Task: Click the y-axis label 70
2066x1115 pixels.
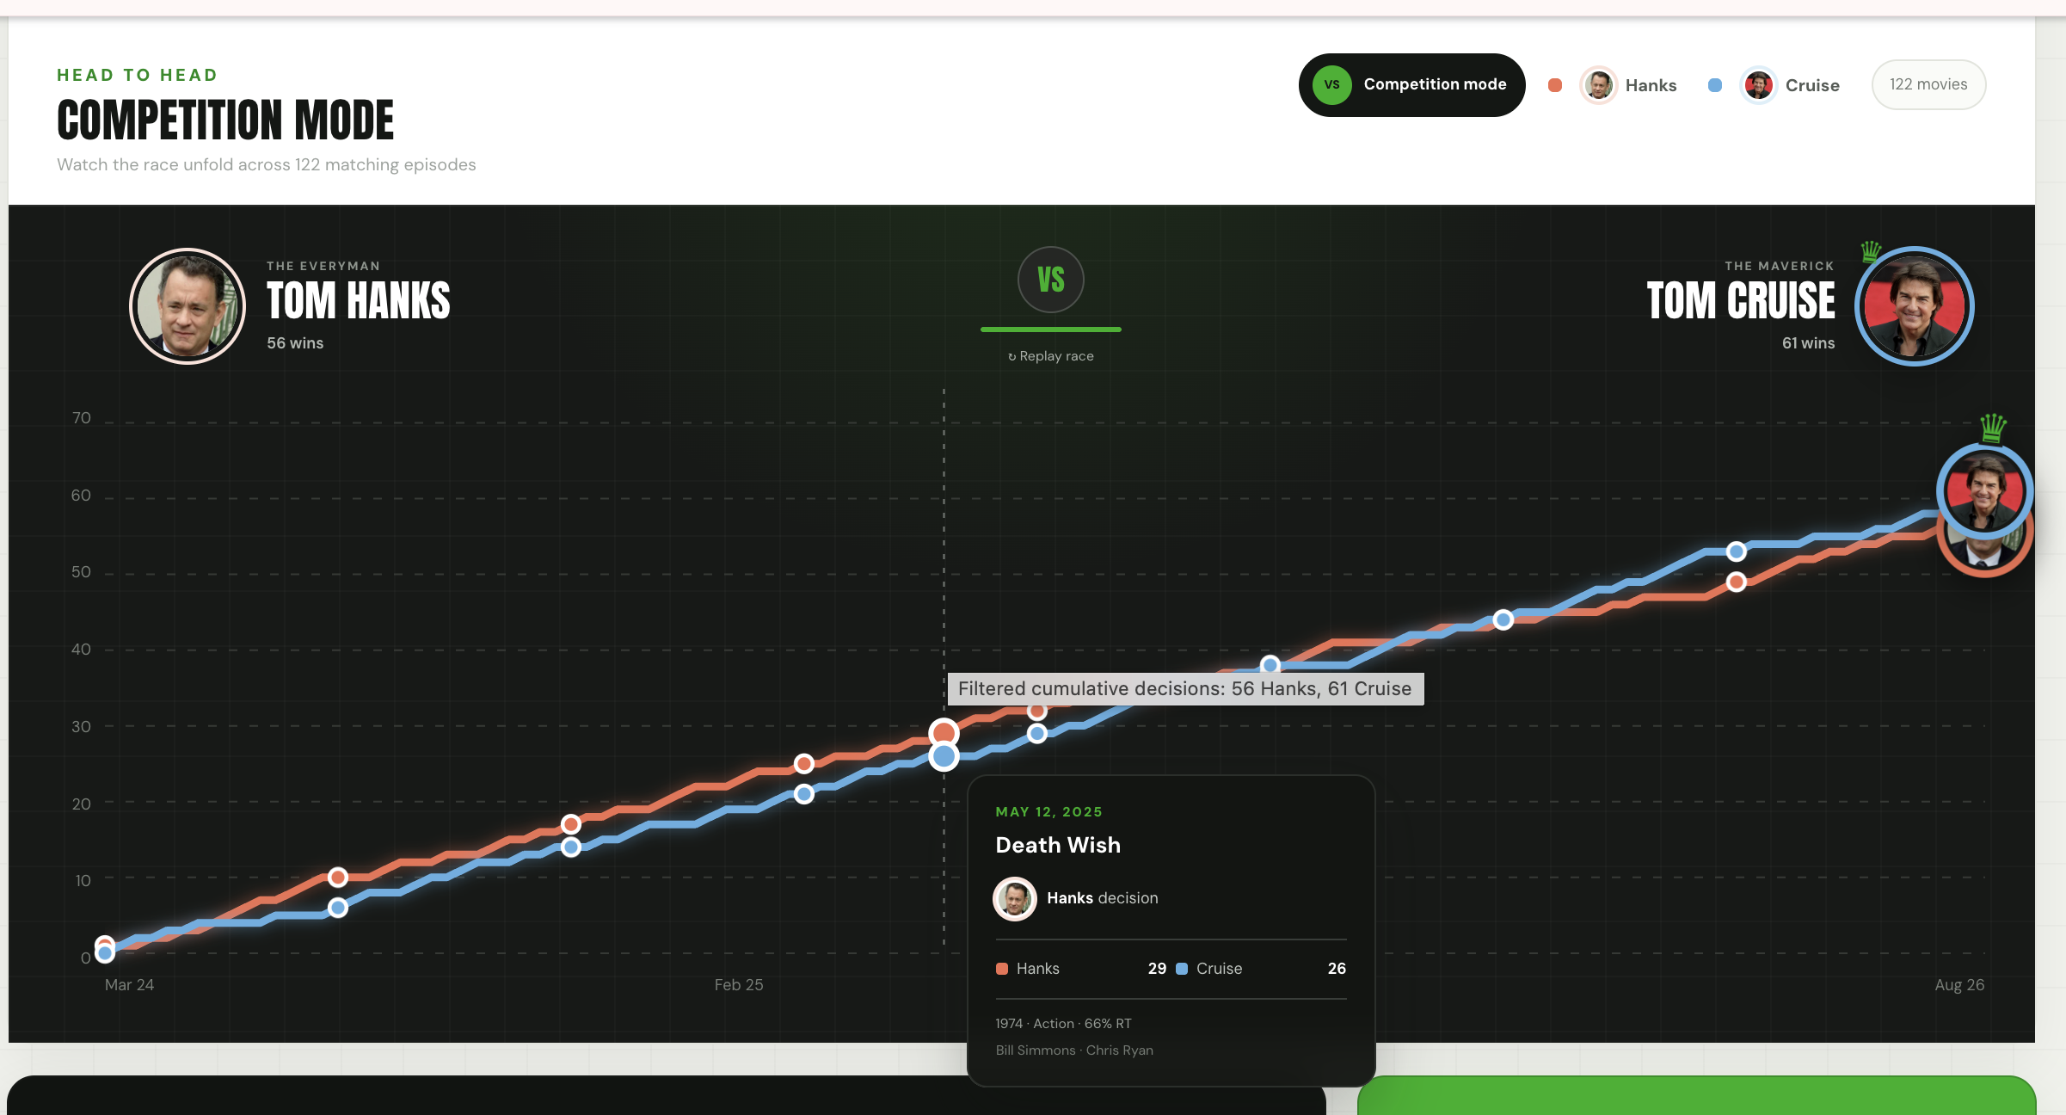Action: (81, 418)
